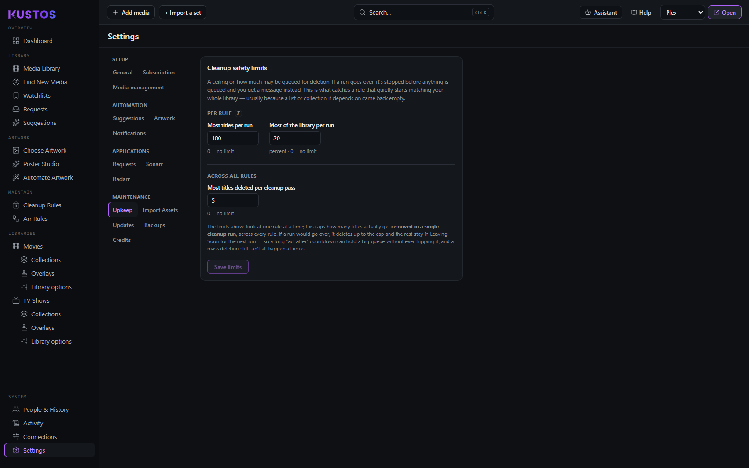
Task: Open TV Shows Library options
Action: 51,341
